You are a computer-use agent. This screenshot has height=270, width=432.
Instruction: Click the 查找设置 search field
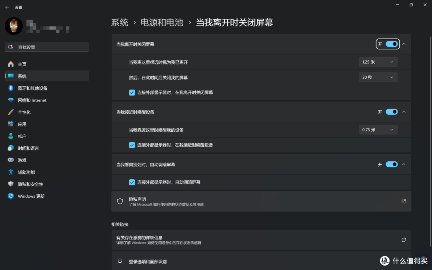click(x=47, y=47)
